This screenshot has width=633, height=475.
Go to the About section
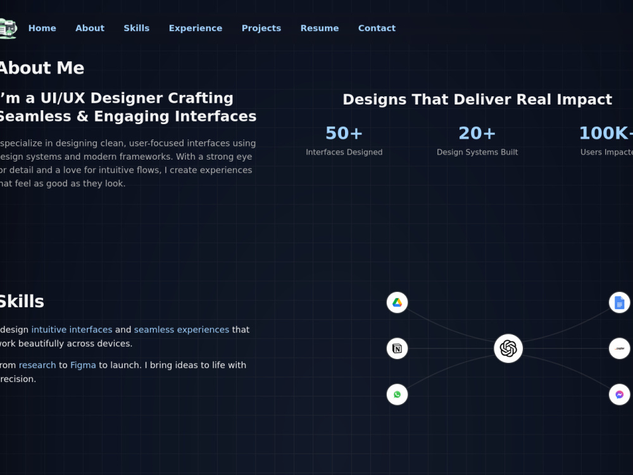pos(90,28)
